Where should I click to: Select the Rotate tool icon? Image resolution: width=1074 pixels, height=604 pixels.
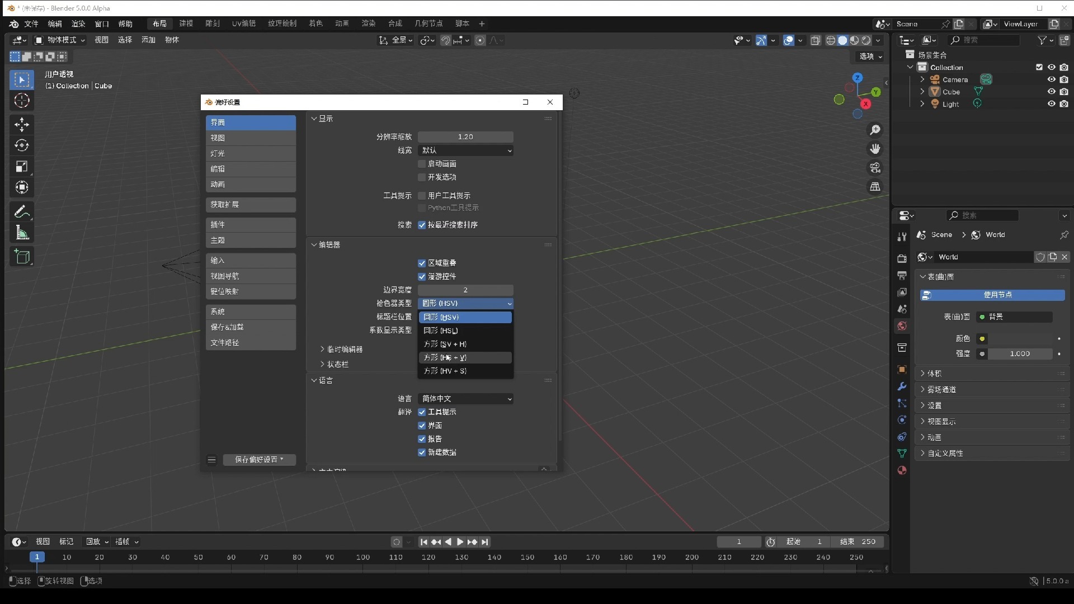click(x=22, y=145)
